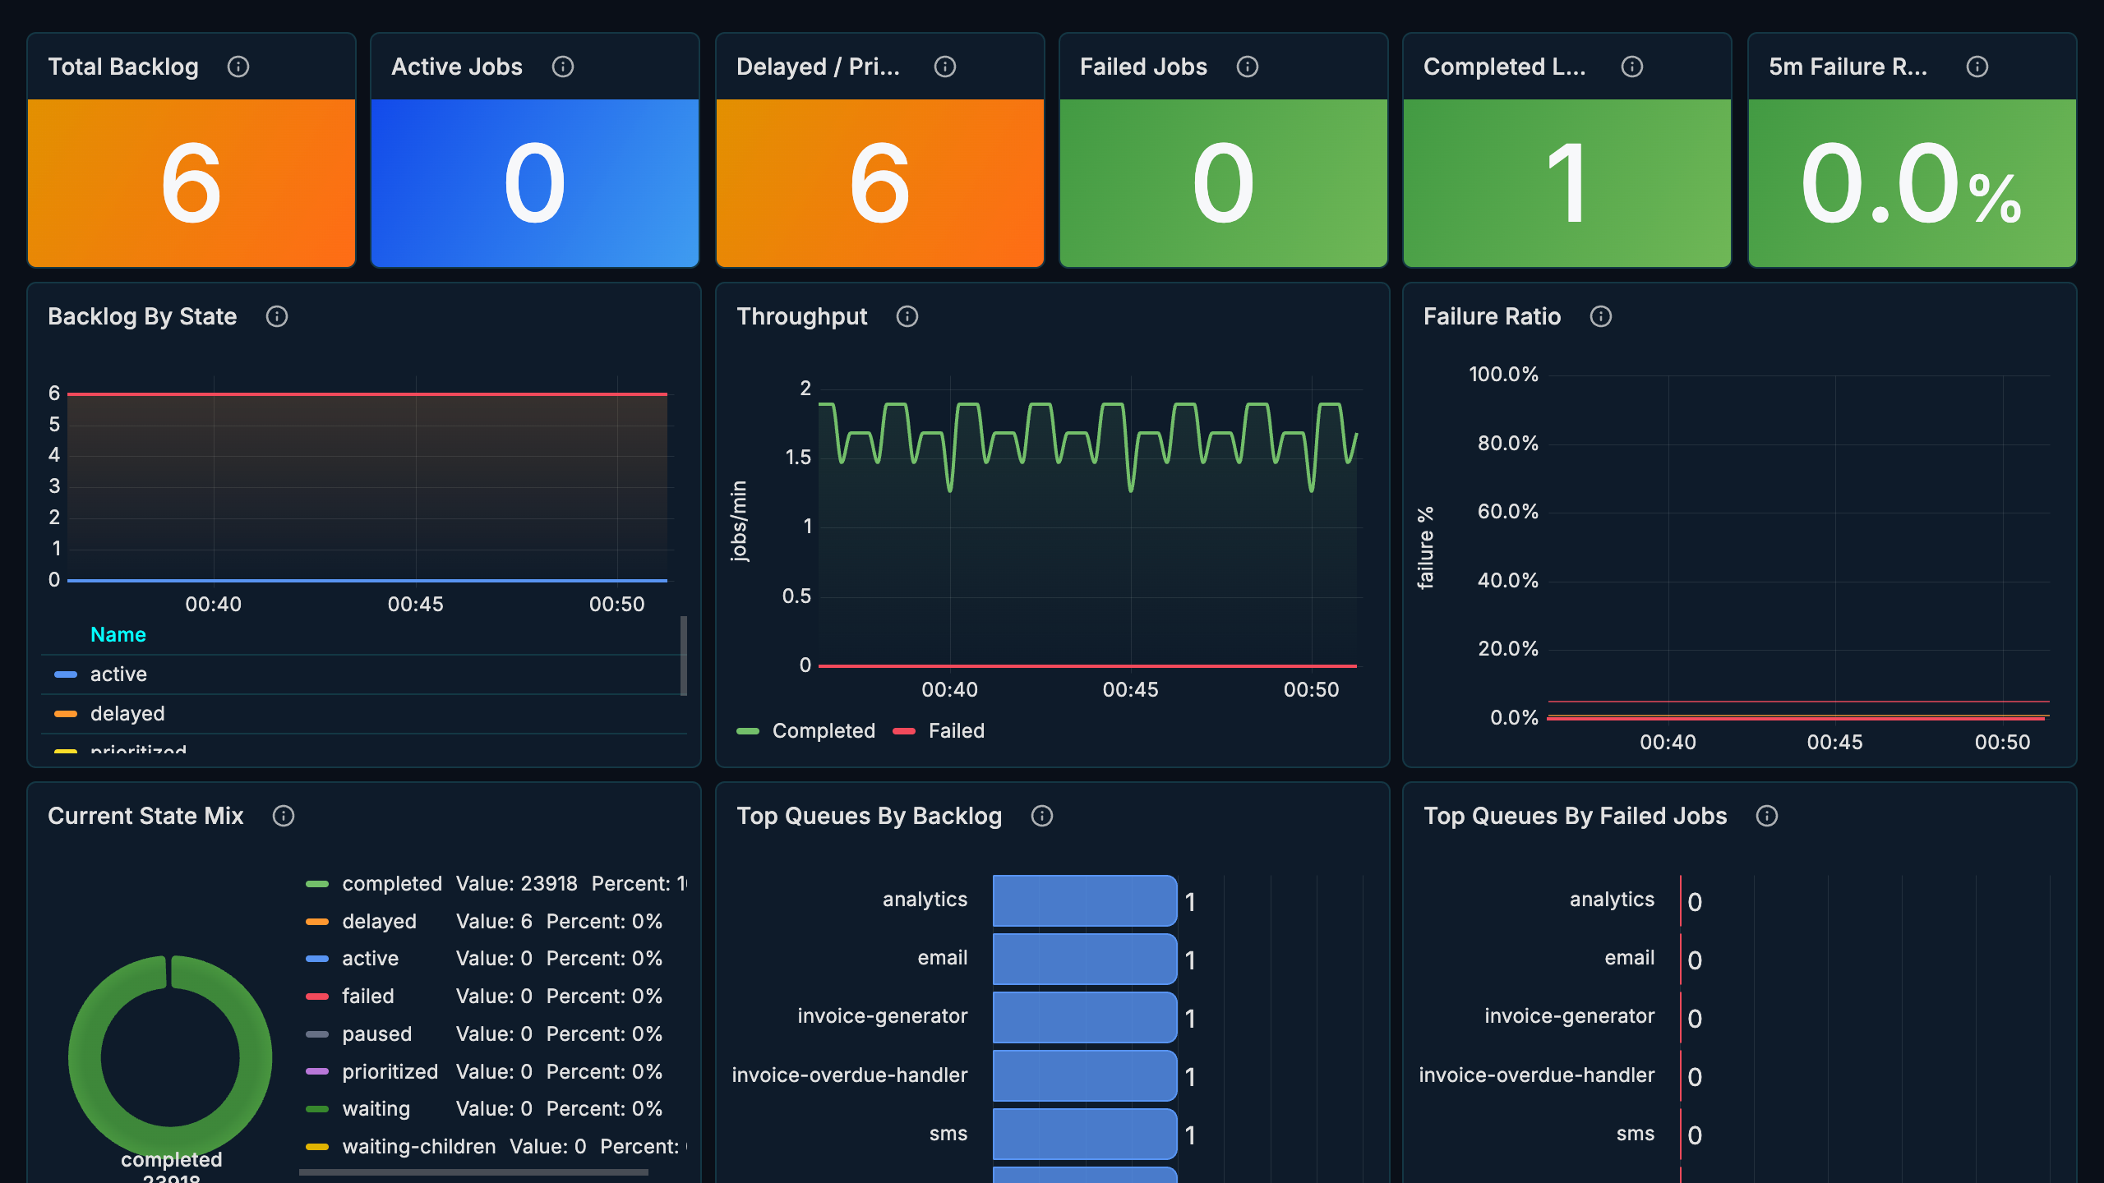Viewport: 2104px width, 1183px height.
Task: Click the Total Backlog stat value
Action: click(191, 183)
